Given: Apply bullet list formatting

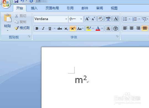Looking at the screenshot, I should (x=125, y=19).
